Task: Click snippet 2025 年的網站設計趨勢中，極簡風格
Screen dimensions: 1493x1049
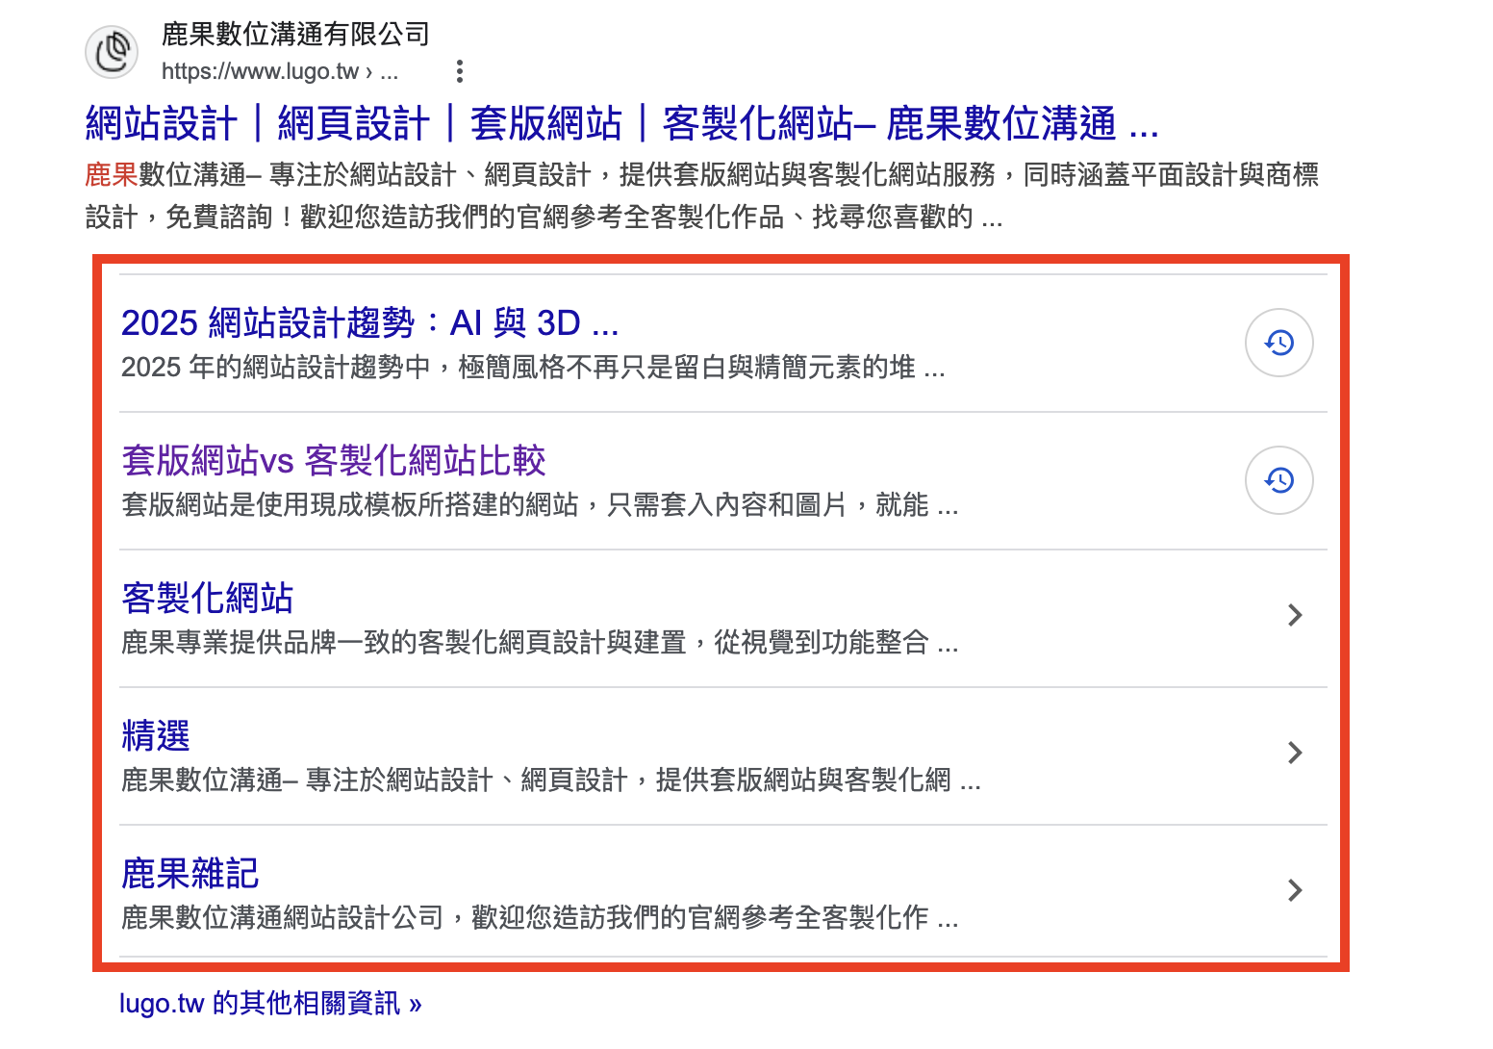Action: pos(533,368)
